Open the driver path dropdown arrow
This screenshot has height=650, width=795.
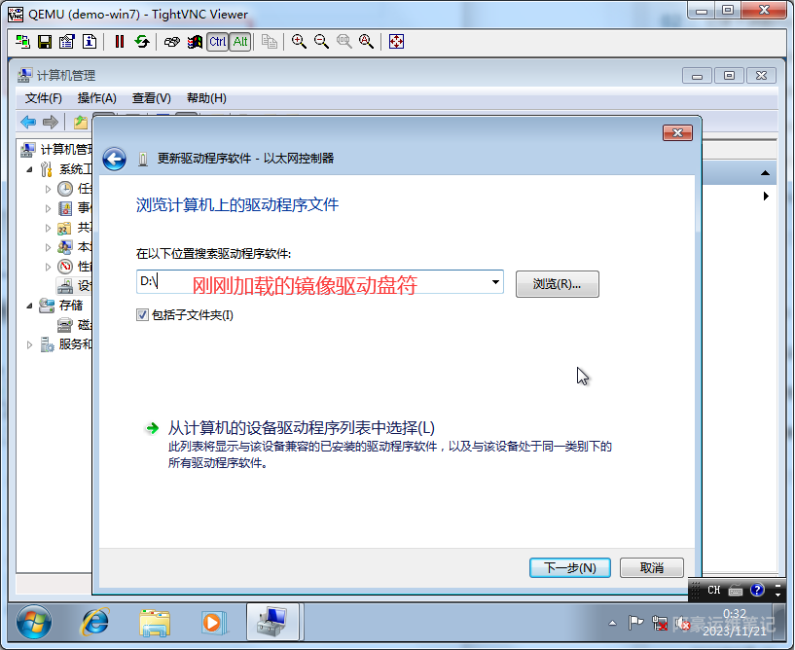coord(495,283)
